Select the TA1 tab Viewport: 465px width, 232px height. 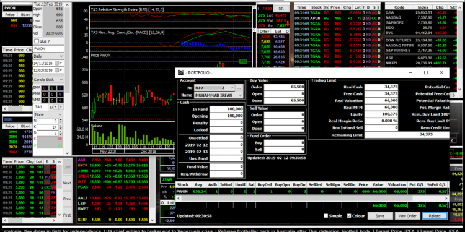(38, 106)
